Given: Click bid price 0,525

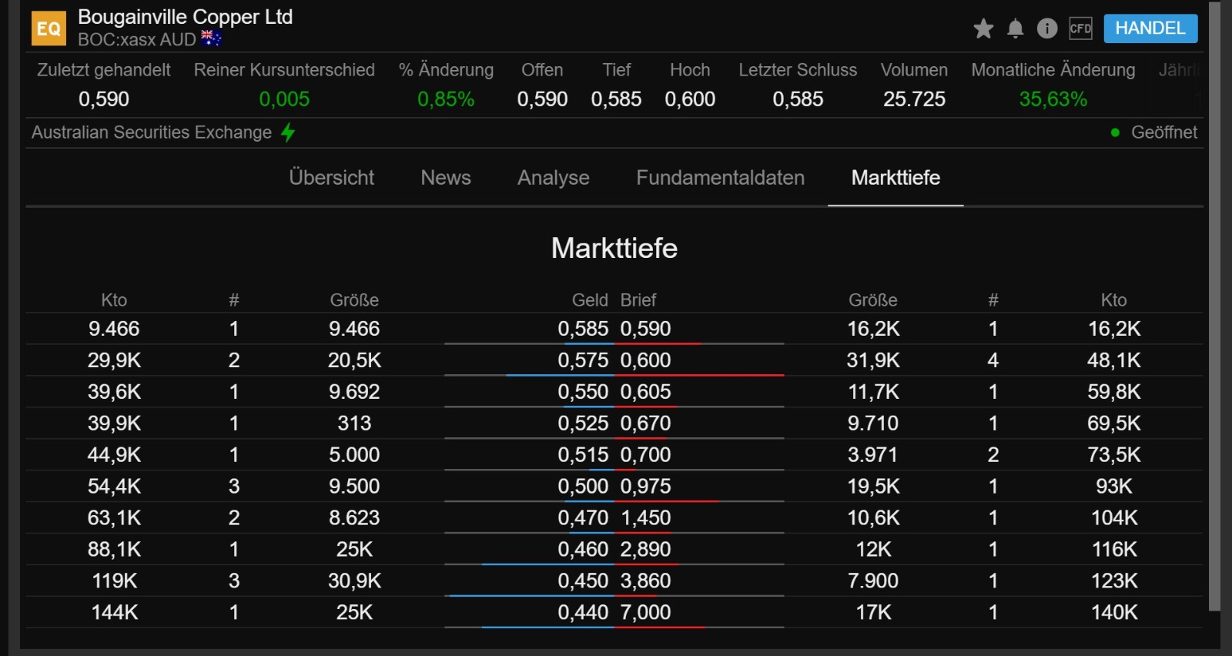Looking at the screenshot, I should coord(583,423).
